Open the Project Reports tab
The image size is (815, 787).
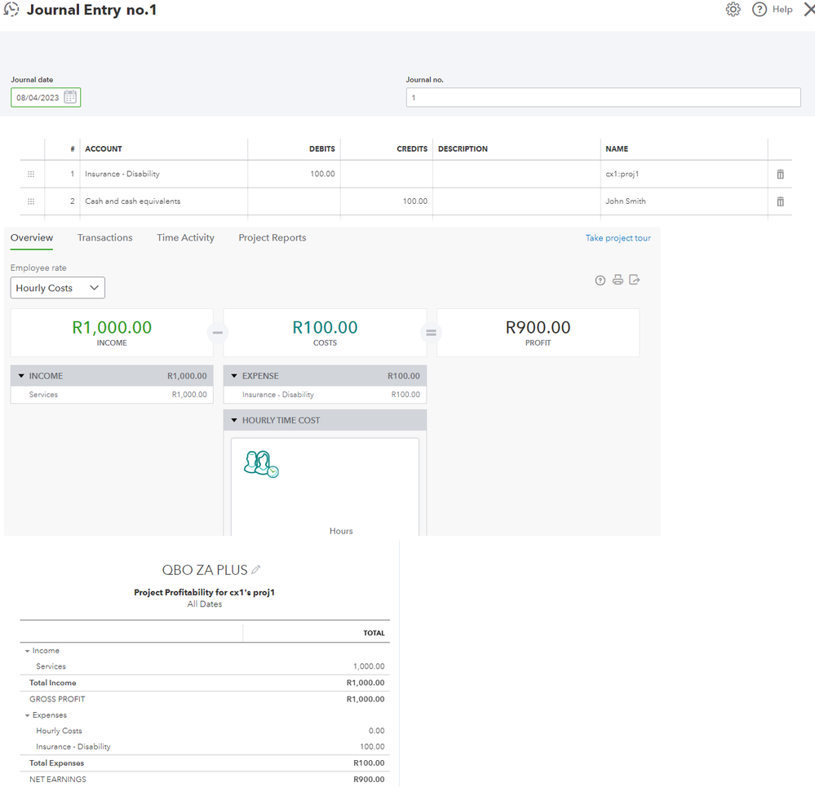click(x=272, y=238)
